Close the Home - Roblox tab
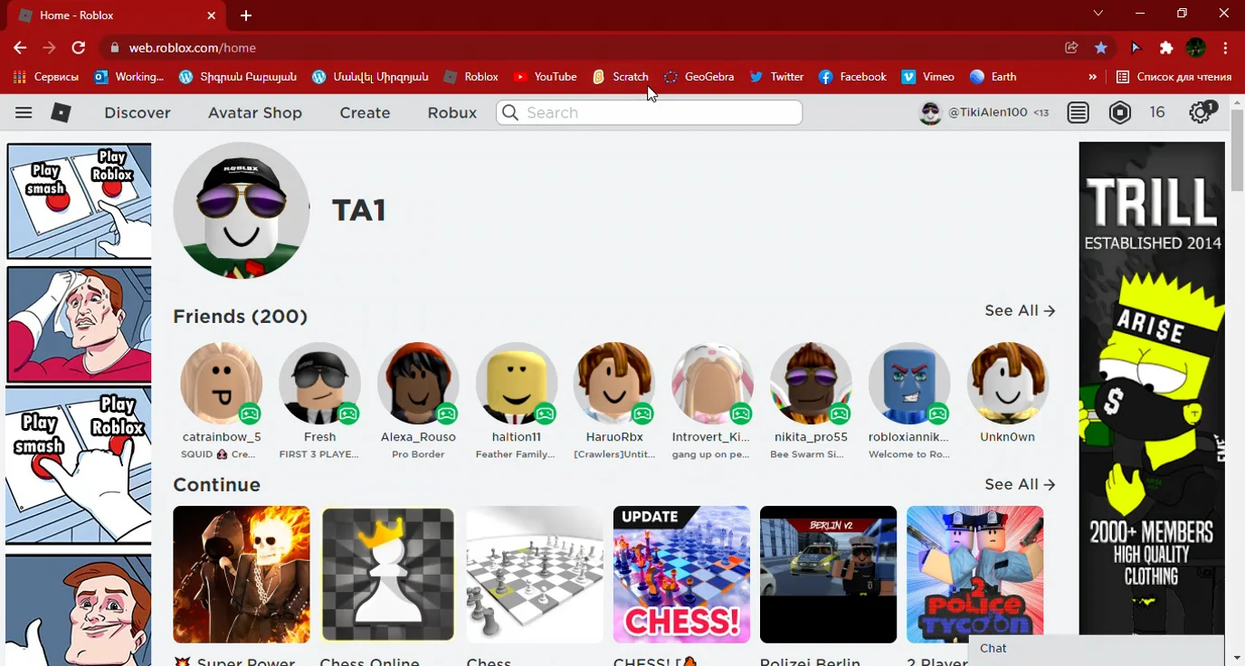 (x=212, y=15)
